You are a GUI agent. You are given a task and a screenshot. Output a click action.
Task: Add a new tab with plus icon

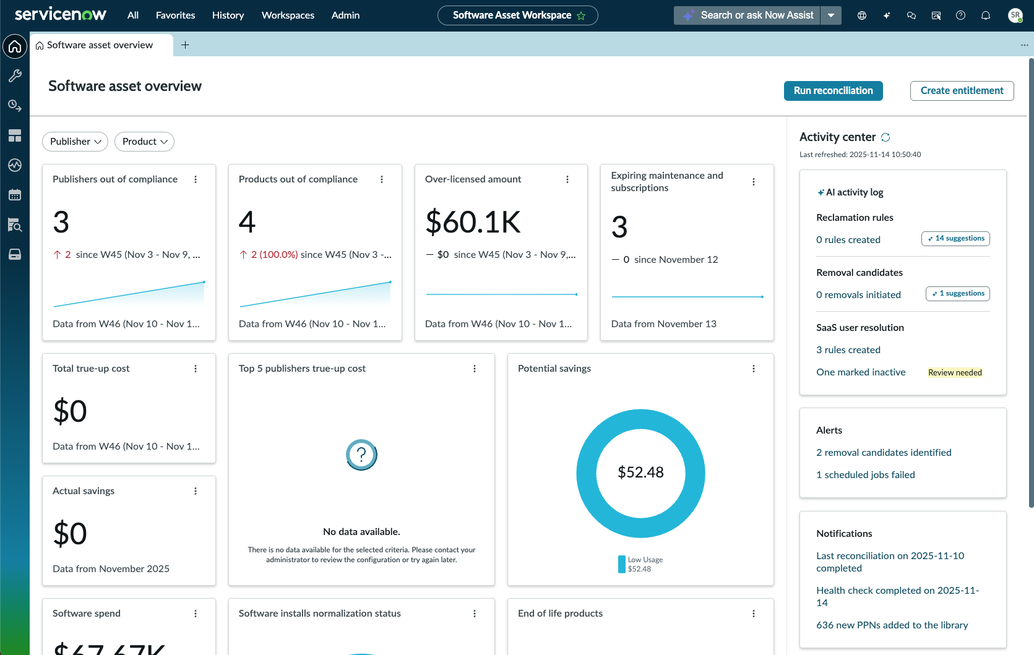185,45
